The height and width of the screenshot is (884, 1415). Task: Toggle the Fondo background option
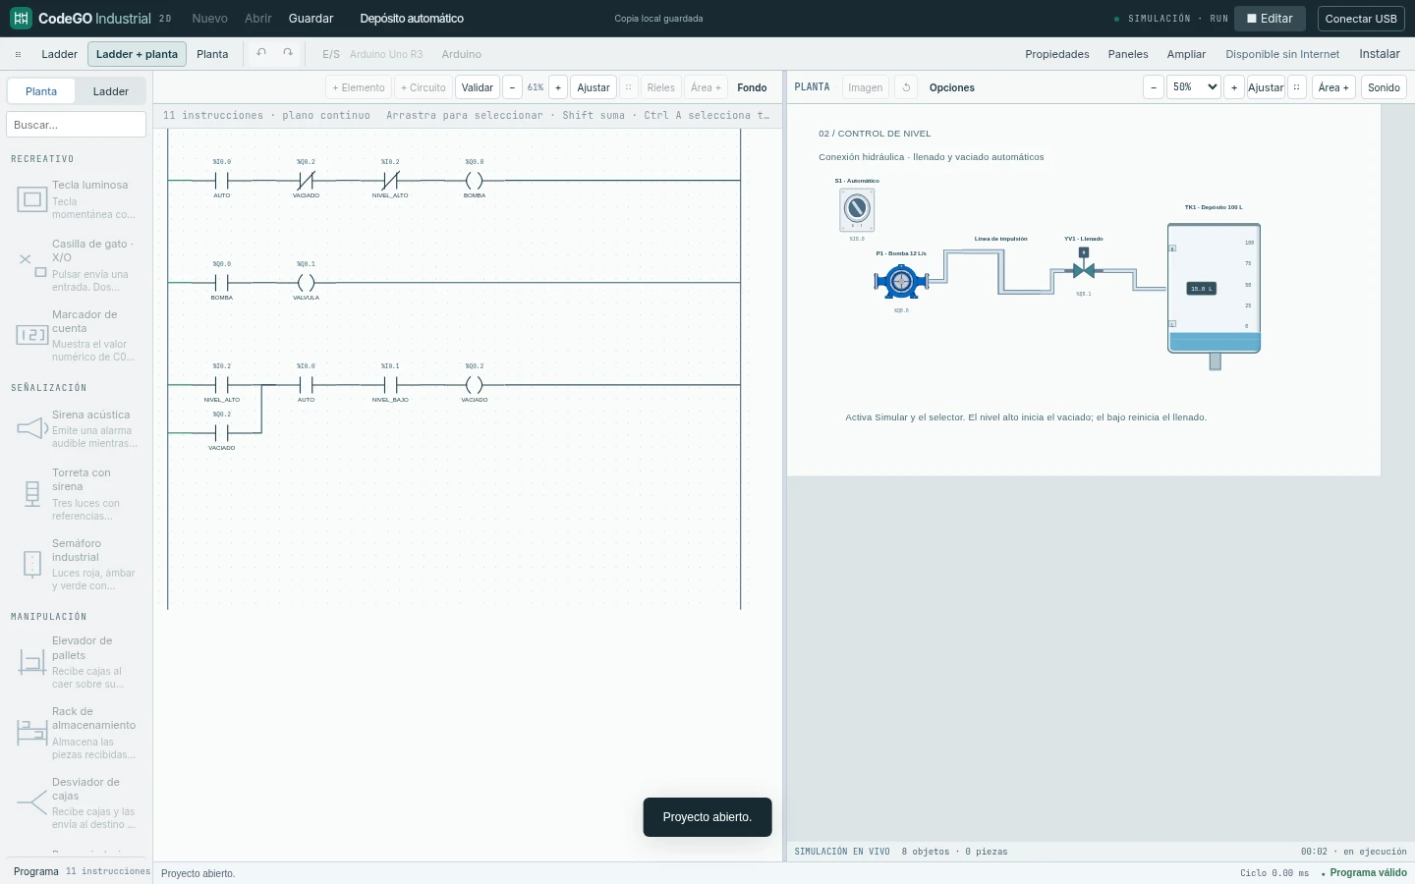[752, 87]
